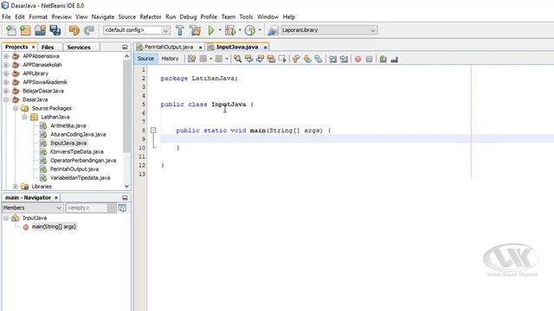Open the Tools menu
The width and height of the screenshot is (554, 311).
(x=246, y=16)
